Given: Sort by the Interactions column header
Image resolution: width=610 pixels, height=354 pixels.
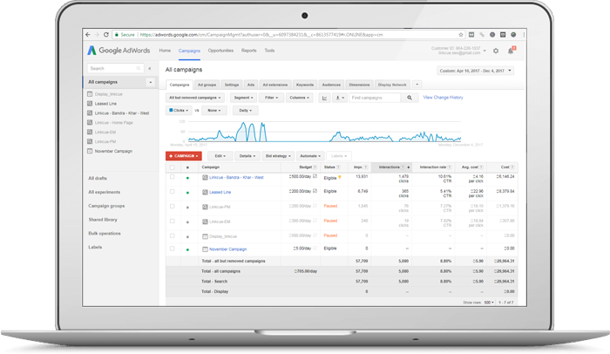Looking at the screenshot, I should tap(392, 167).
